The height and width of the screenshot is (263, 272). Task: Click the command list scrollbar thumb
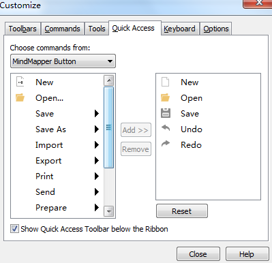point(109,127)
